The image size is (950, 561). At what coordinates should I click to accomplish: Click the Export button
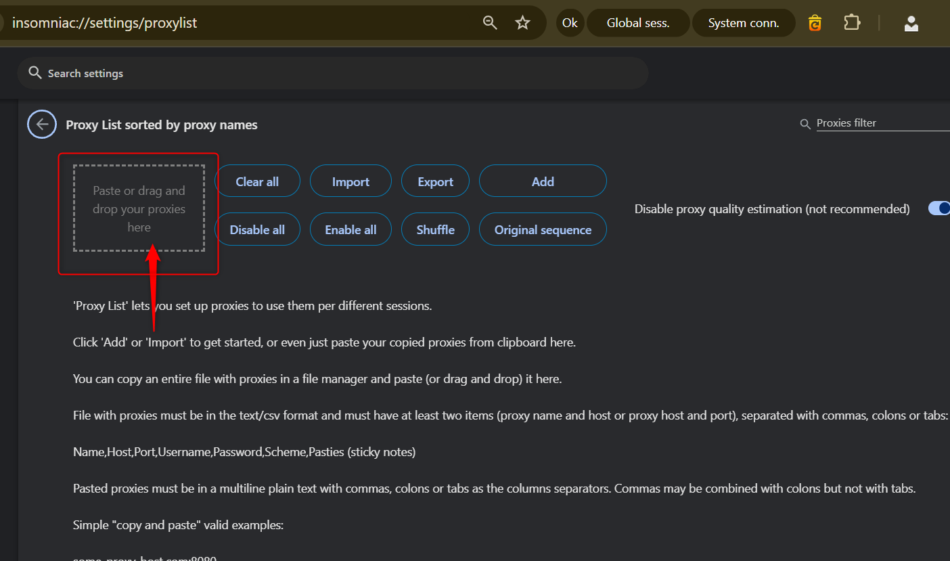(435, 181)
